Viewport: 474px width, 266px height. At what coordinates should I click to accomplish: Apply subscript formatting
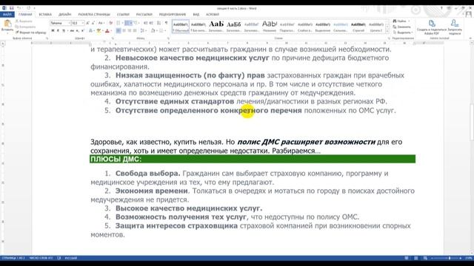(x=77, y=31)
